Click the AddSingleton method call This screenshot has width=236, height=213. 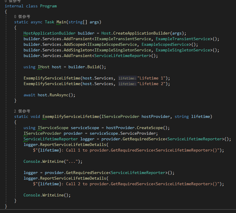78,50
